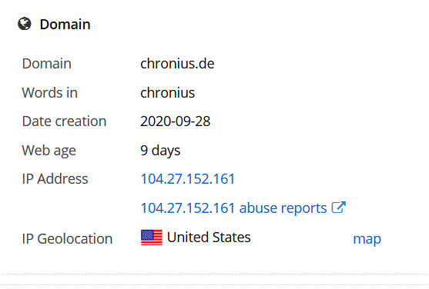Click the 'Domain' row label above Words in
The image size is (429, 289).
[x=47, y=64]
